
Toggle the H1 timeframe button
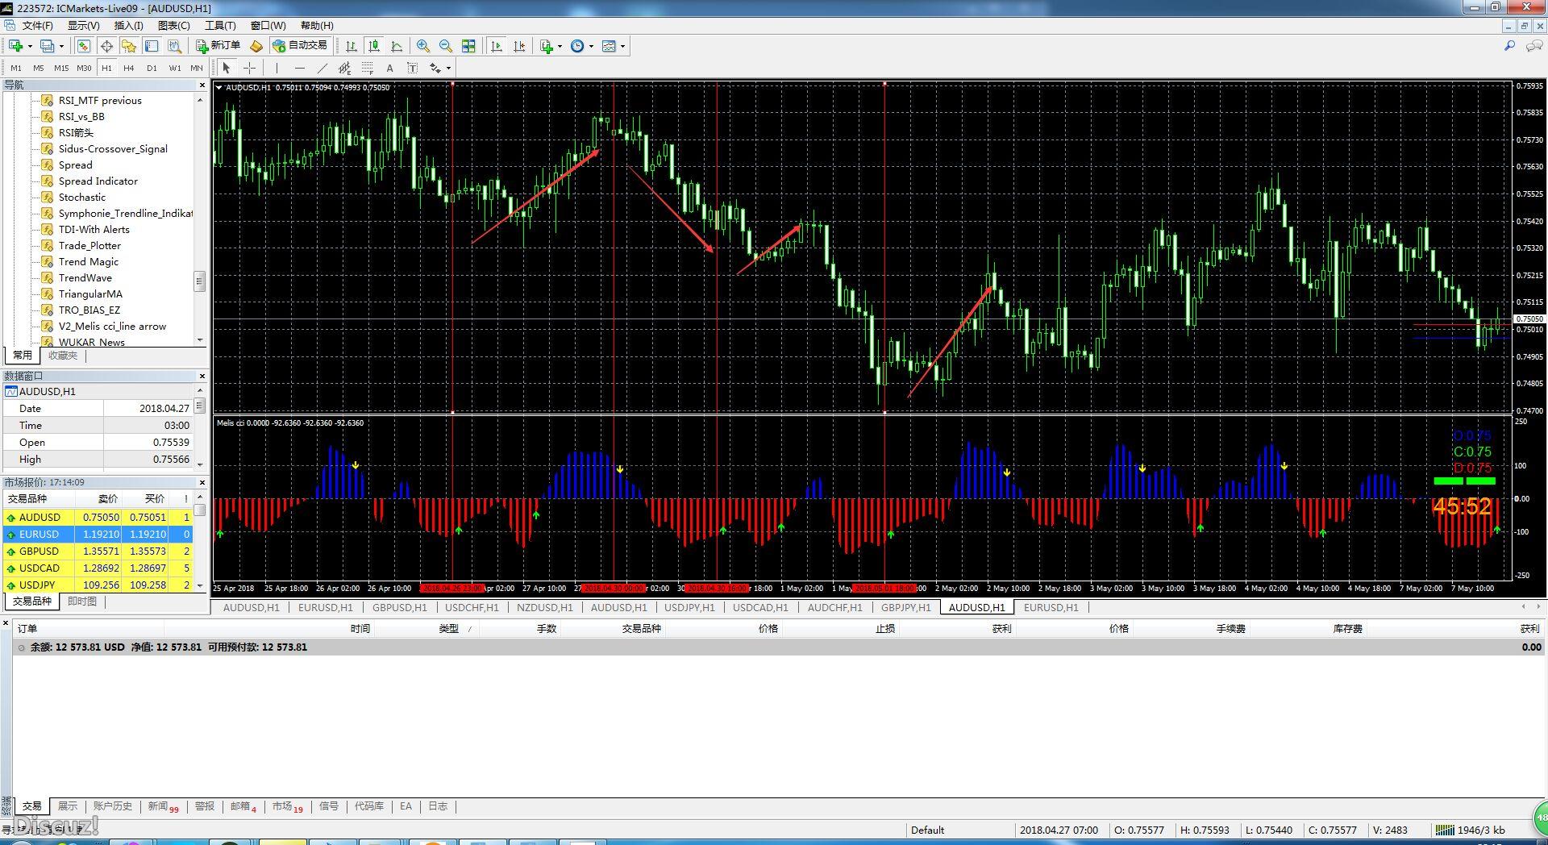[x=106, y=69]
